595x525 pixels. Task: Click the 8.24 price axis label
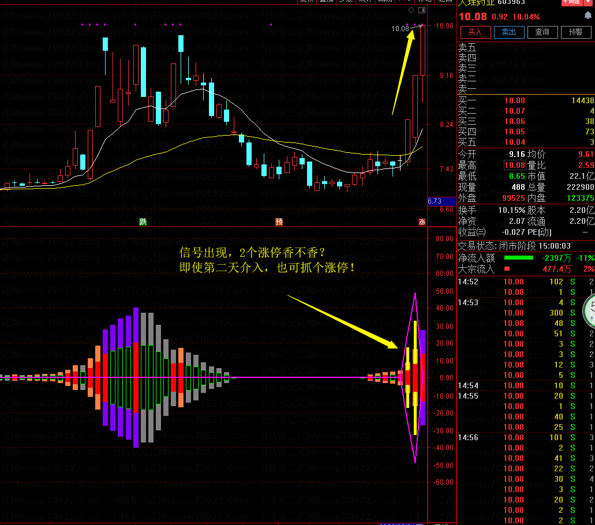[447, 125]
